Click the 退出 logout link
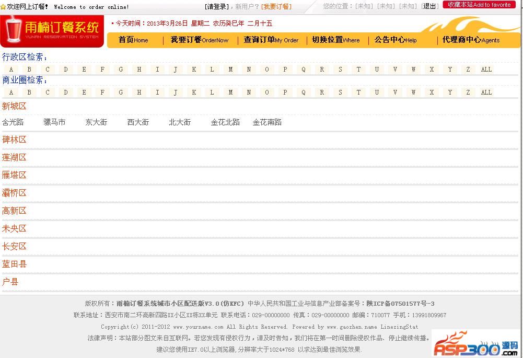 click(x=429, y=6)
